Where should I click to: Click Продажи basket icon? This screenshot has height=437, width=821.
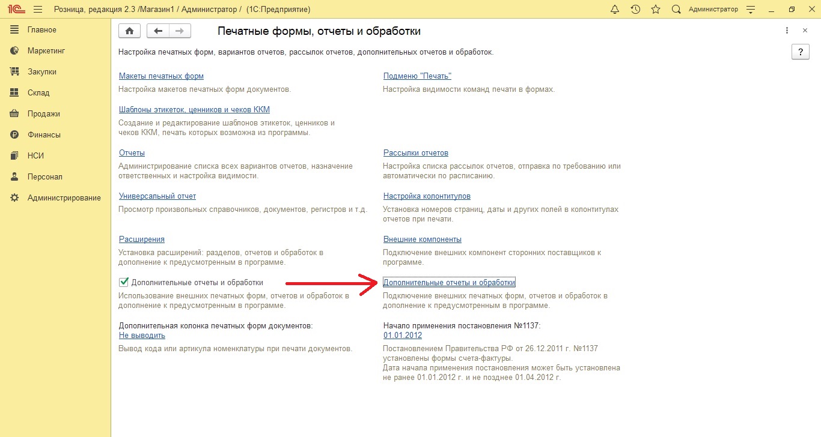point(15,114)
